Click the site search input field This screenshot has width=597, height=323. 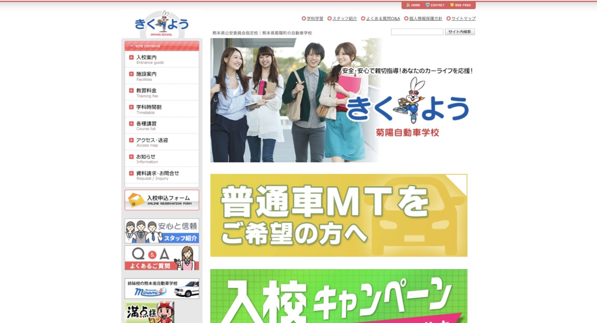pyautogui.click(x=417, y=32)
